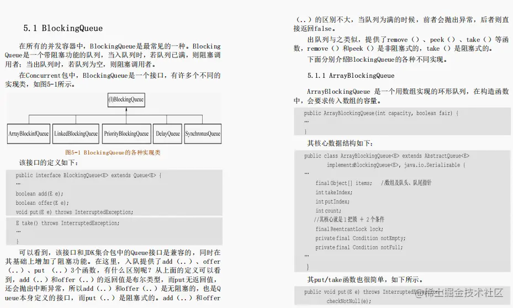
Task: Click the code line 'boolean offer(E e);'
Action: [x=42, y=203]
